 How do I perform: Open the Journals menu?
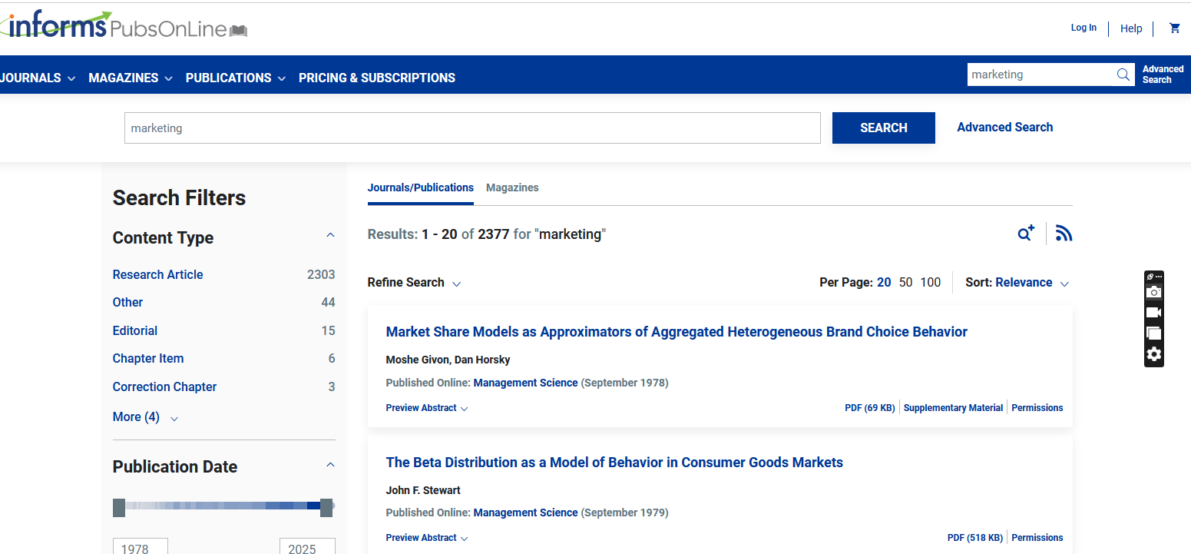click(x=37, y=78)
